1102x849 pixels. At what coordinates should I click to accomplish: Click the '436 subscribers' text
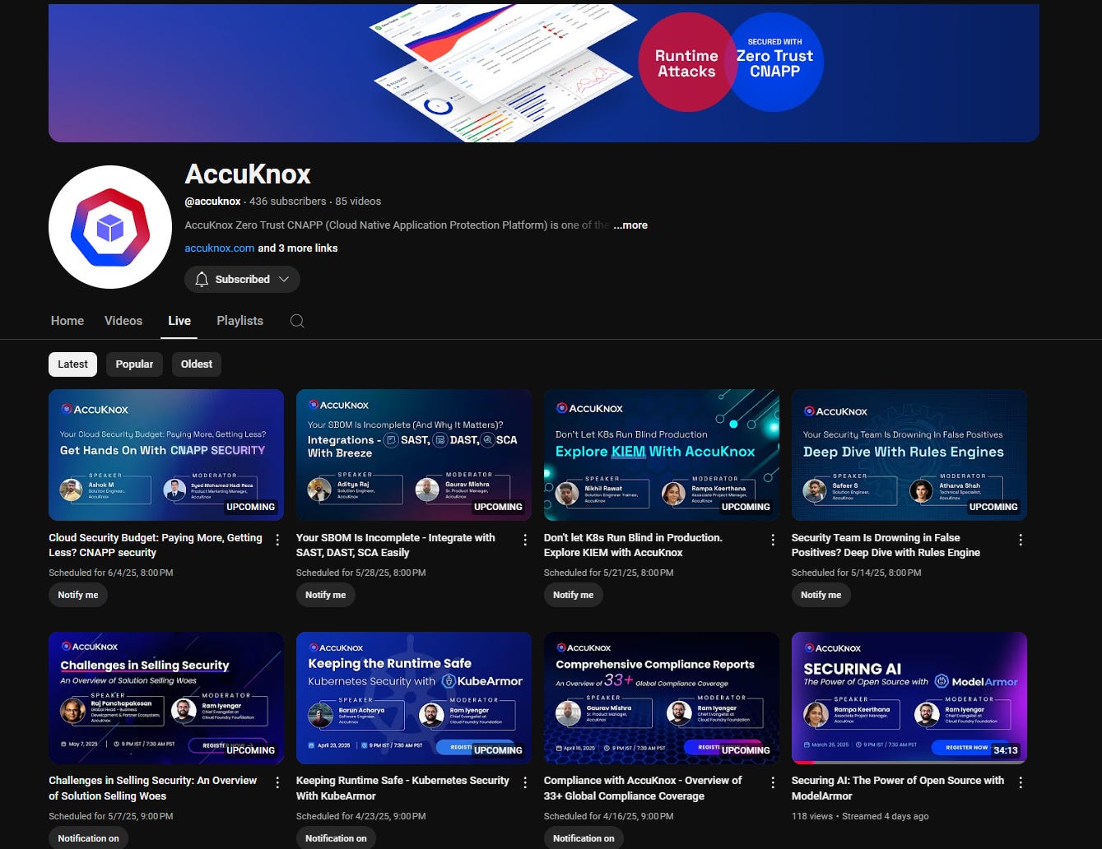[x=288, y=202]
